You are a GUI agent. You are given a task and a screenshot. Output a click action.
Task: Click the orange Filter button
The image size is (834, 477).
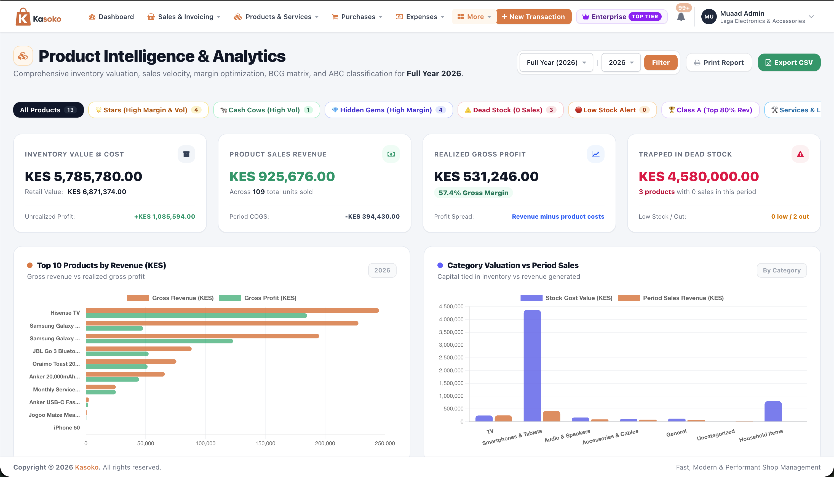(661, 63)
